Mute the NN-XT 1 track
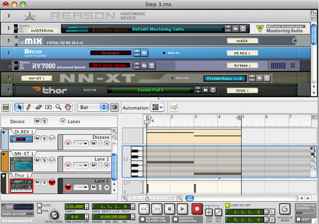The width and height of the screenshot is (319, 224). [x=37, y=160]
